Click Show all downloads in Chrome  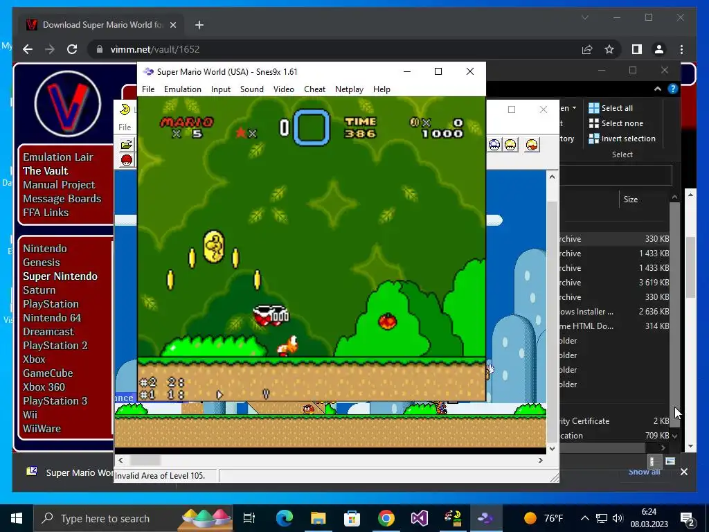point(644,472)
